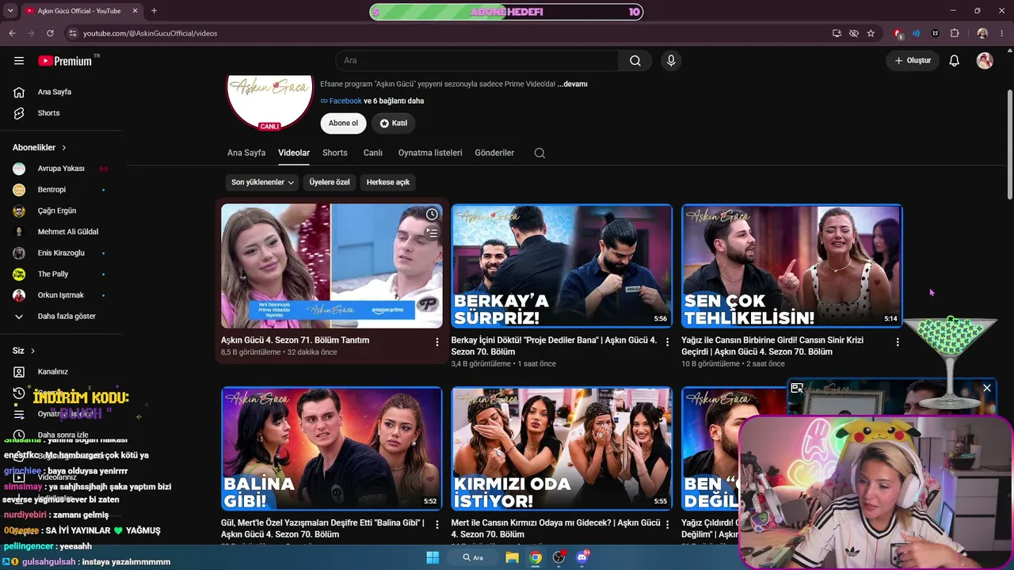Add 71. Bölüm Tanıtım to queue
This screenshot has width=1014, height=570.
tap(432, 234)
